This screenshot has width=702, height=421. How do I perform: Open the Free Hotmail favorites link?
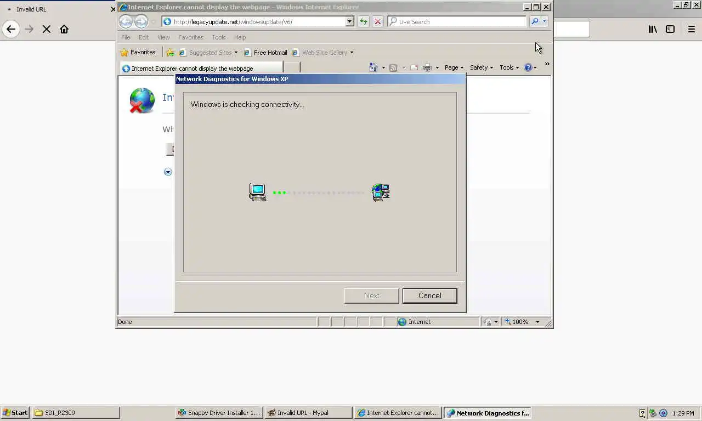tap(265, 53)
